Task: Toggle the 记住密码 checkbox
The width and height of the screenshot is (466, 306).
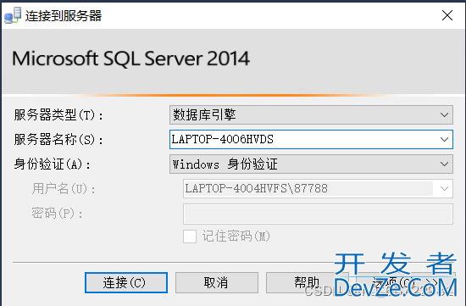Action: coord(190,236)
